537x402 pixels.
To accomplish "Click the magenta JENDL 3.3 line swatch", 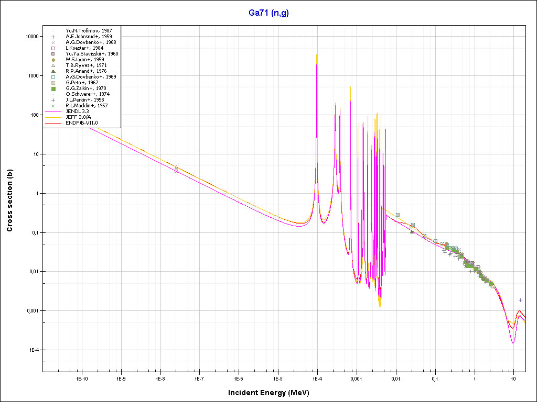I will click(x=53, y=111).
